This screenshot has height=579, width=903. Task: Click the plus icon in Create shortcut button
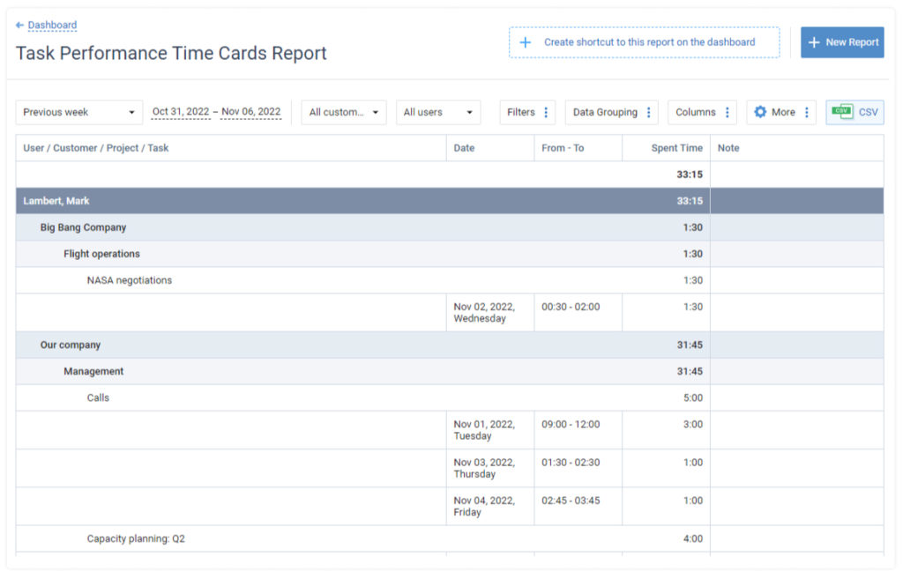[526, 42]
